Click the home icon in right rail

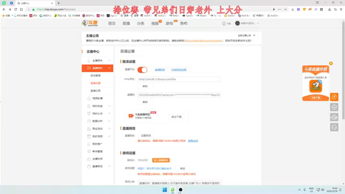pos(334,107)
